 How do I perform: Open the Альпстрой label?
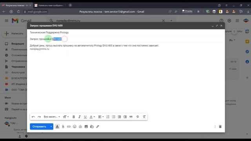click(18, 72)
